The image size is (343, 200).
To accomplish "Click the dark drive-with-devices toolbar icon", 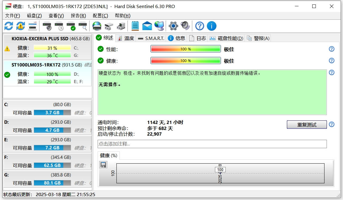I will click(121, 26).
